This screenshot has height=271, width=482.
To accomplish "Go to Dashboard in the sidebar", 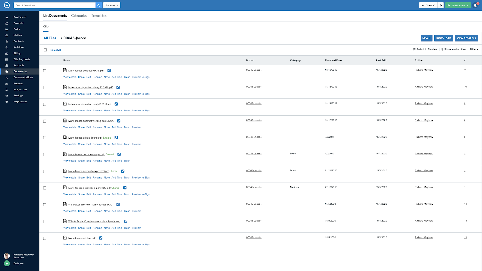I will coord(20,17).
